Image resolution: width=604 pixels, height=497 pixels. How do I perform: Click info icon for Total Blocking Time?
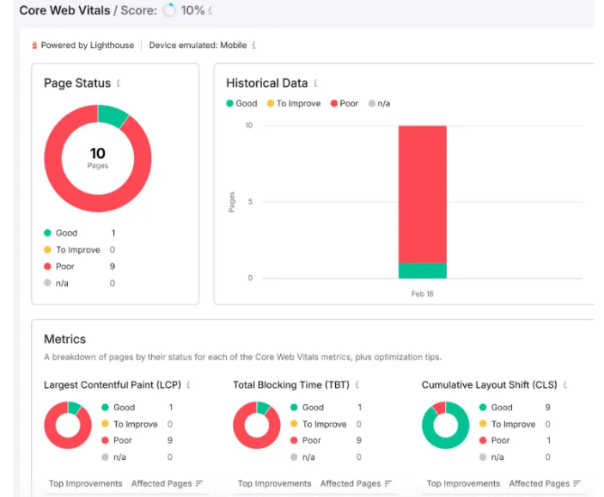357,385
